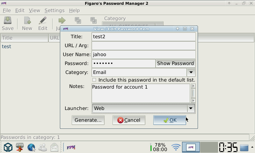
Task: Confirm the dialog with OK
Action: [170, 120]
